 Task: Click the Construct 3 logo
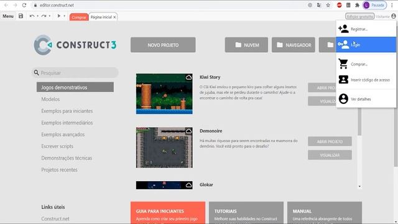pyautogui.click(x=75, y=45)
